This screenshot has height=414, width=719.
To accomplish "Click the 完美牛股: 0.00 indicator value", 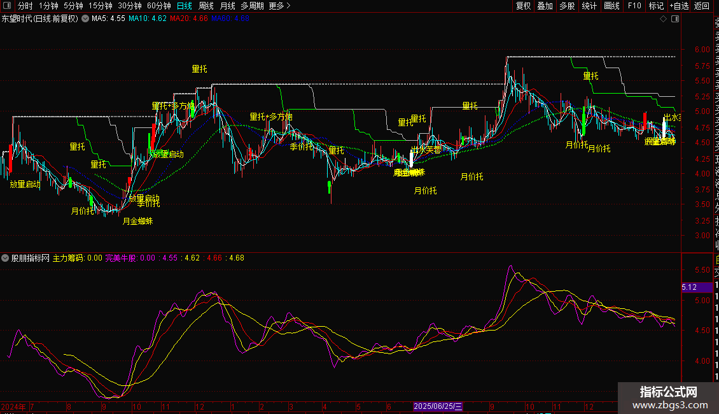I will 130,258.
